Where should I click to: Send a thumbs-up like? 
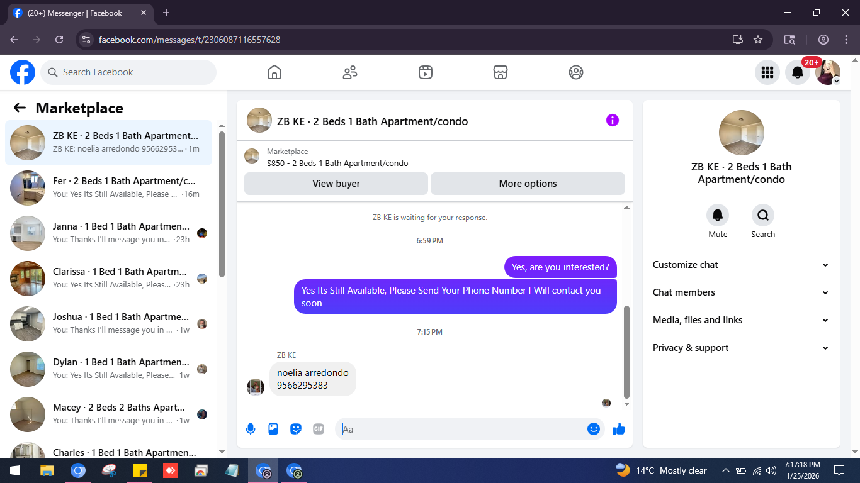pyautogui.click(x=619, y=429)
